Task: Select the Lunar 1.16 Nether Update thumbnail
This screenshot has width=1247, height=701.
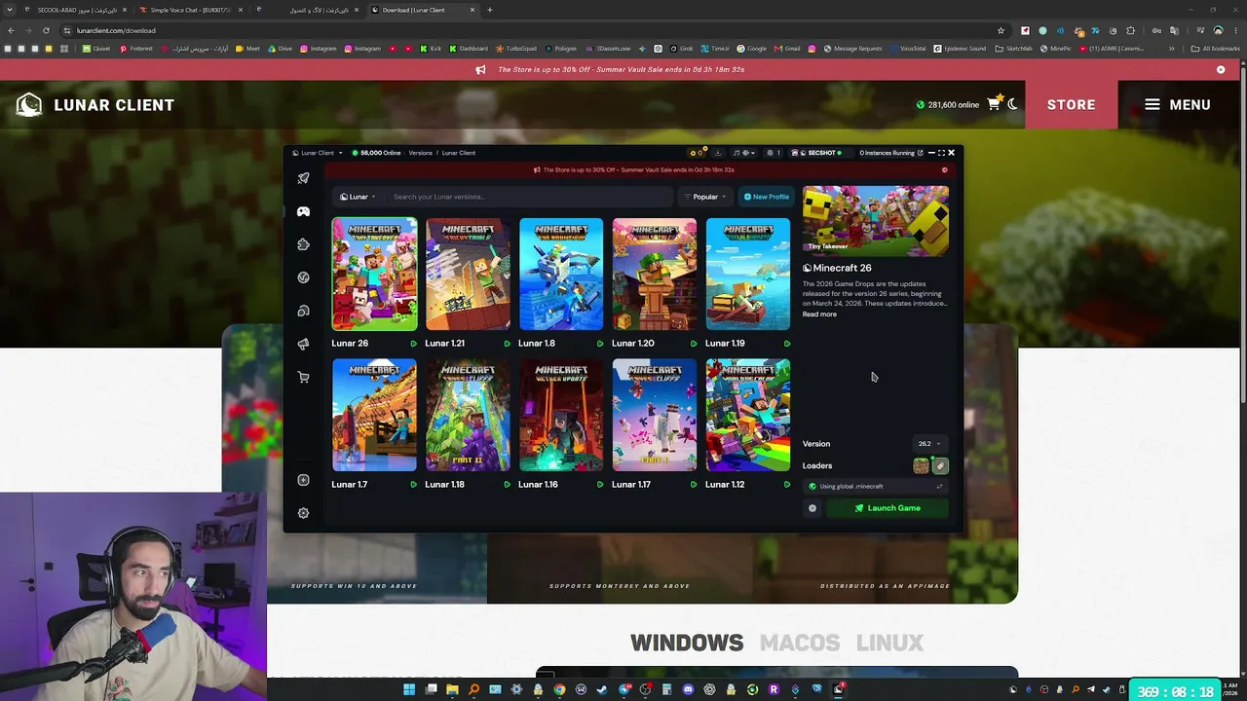Action: [x=561, y=416]
